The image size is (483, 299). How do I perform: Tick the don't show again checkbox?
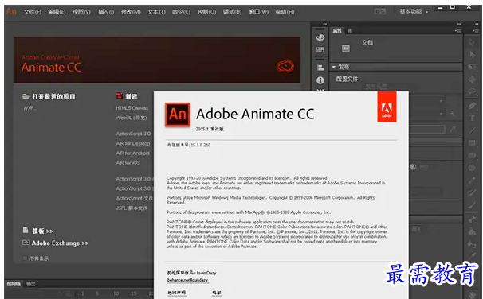(x=25, y=258)
